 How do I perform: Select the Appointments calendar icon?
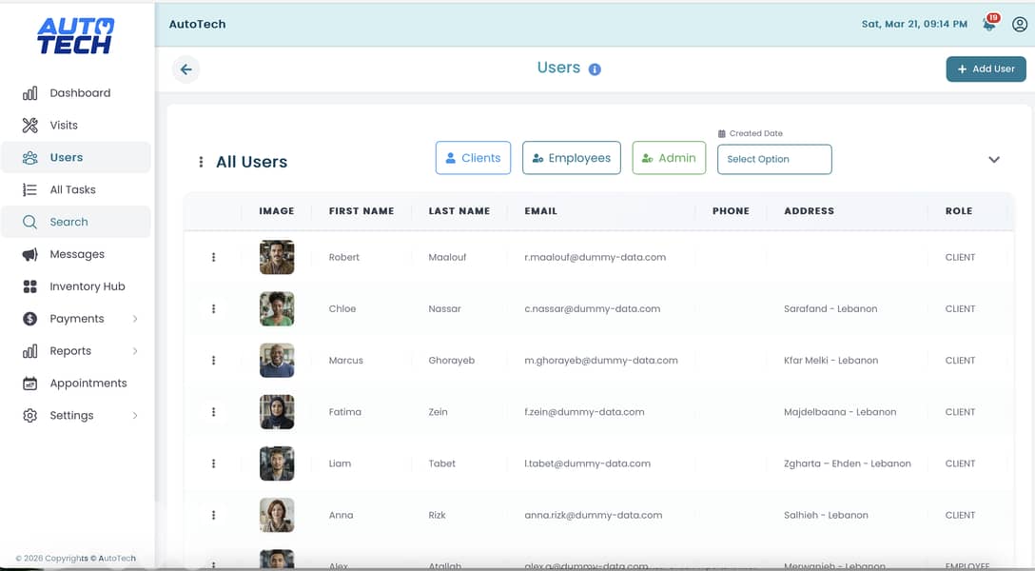pos(29,383)
